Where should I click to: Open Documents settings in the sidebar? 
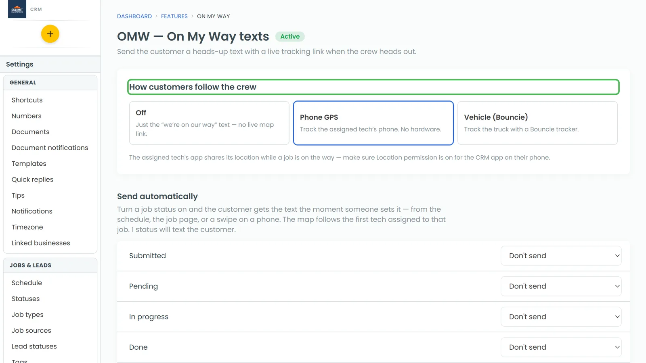click(31, 132)
